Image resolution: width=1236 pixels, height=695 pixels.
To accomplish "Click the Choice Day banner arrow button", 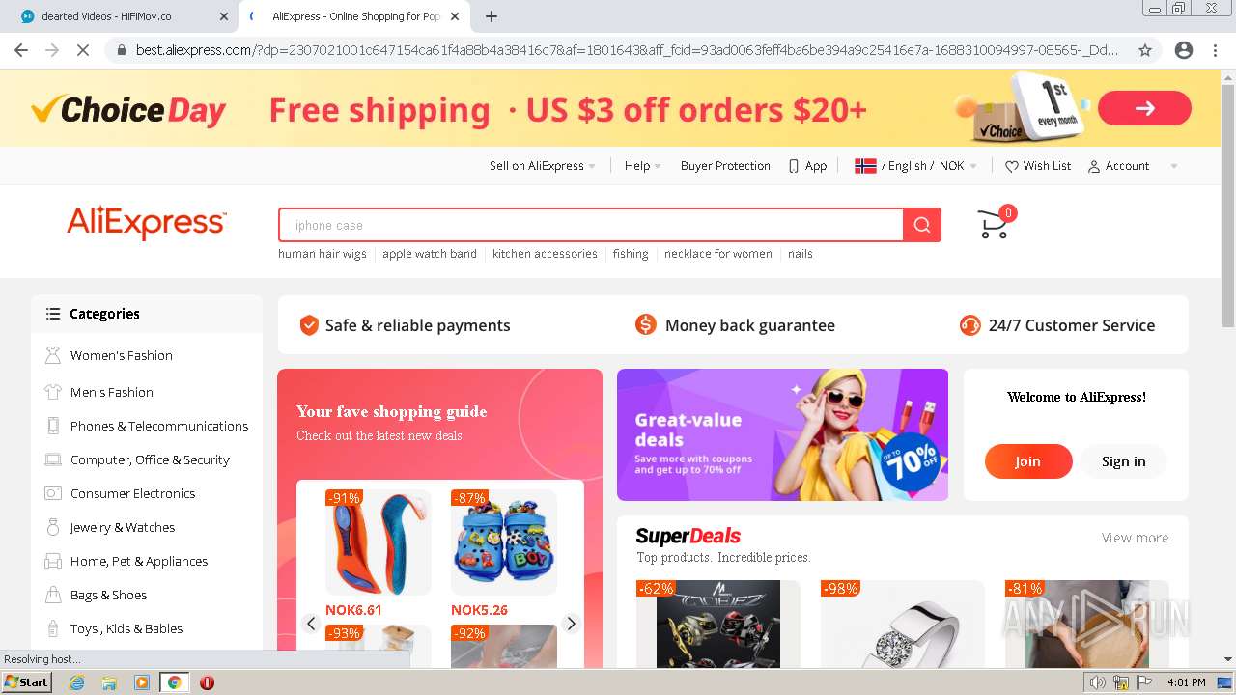I will [x=1144, y=108].
